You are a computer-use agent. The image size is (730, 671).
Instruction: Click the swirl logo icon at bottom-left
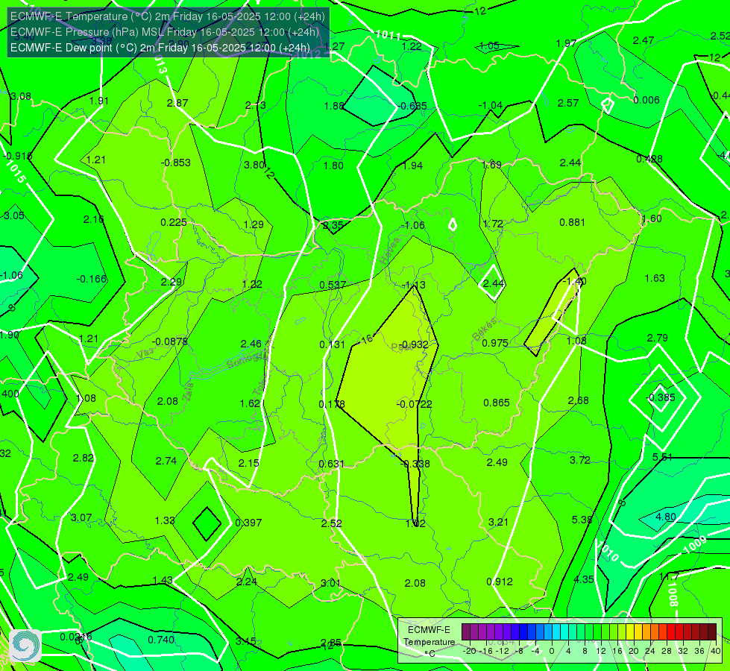[25, 646]
